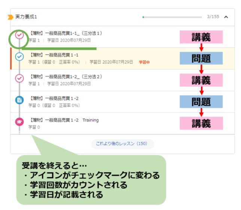Image resolution: width=241 pixels, height=210 pixels.
Task: Click the blue checkmark icon for 一般商品売買１-1
Action: tap(19, 57)
